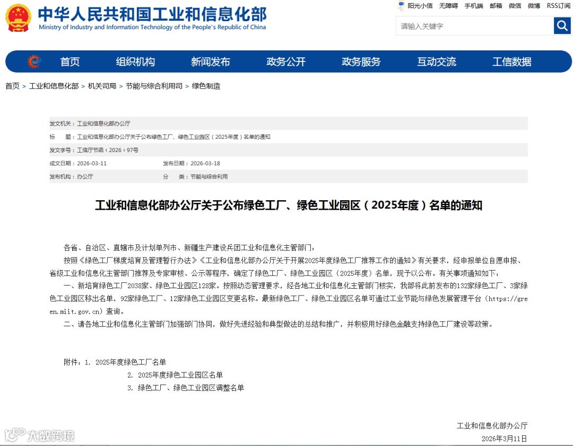
Task: Click the 发布日期 2026-03-18 value
Action: [205, 164]
